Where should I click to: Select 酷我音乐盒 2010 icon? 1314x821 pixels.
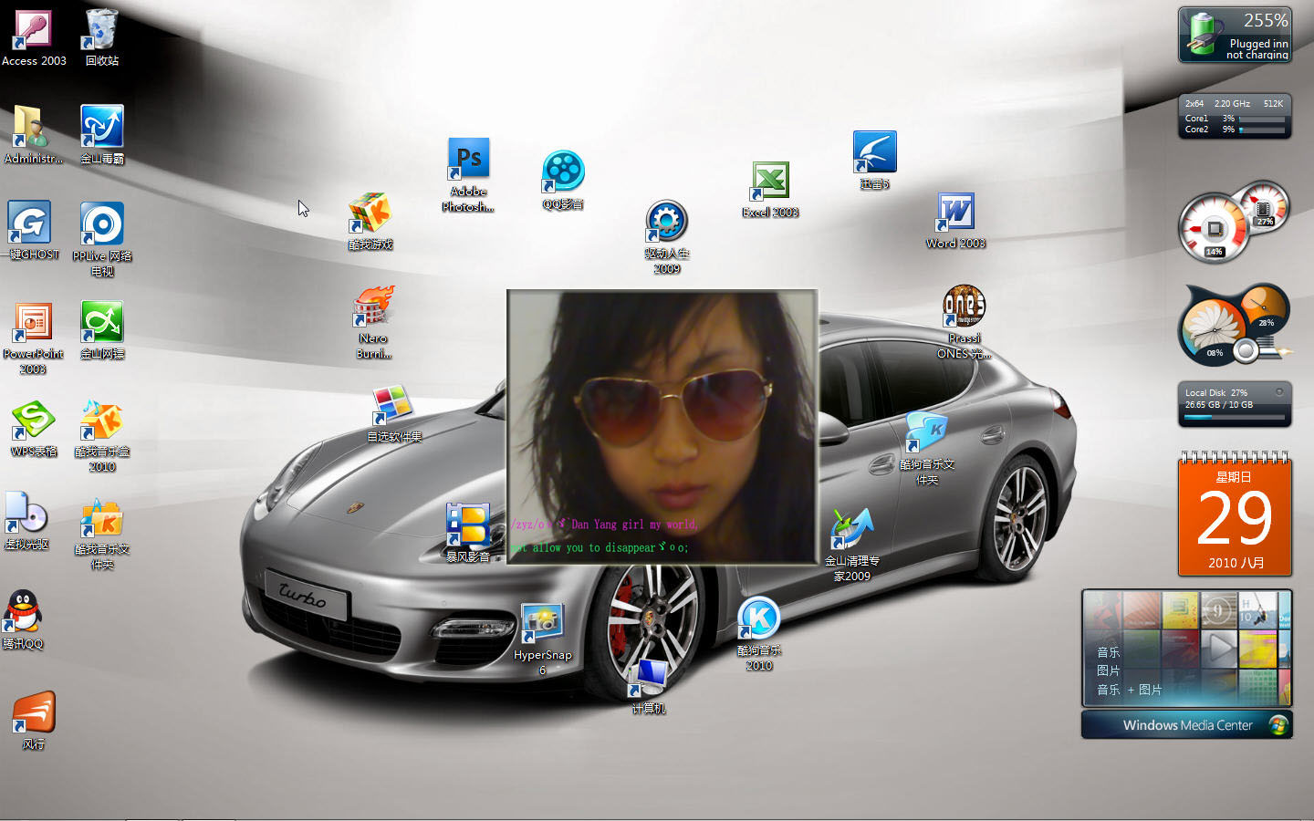101,435
